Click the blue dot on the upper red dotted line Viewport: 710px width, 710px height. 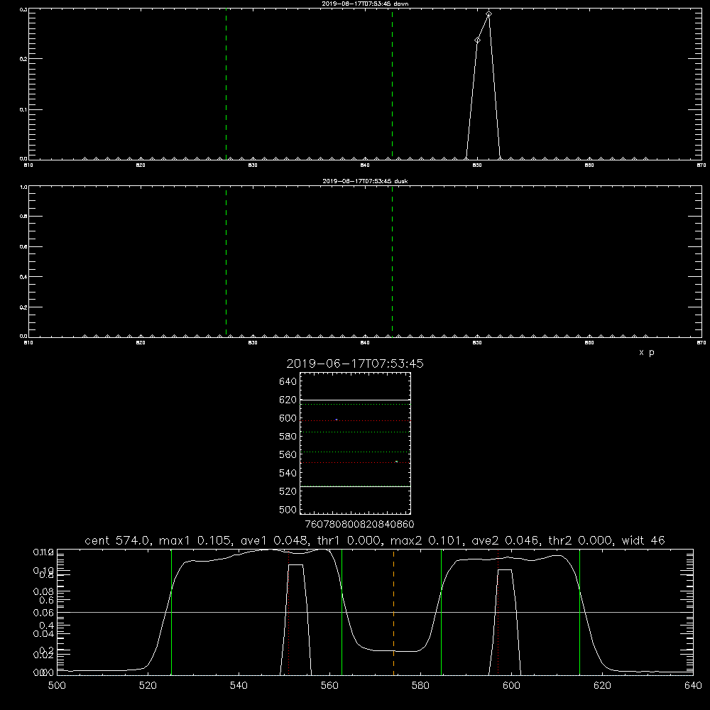pyautogui.click(x=337, y=420)
